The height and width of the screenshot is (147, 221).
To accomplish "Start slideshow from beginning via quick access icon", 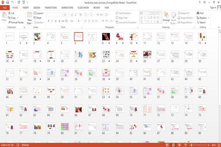I will click(x=24, y=3).
